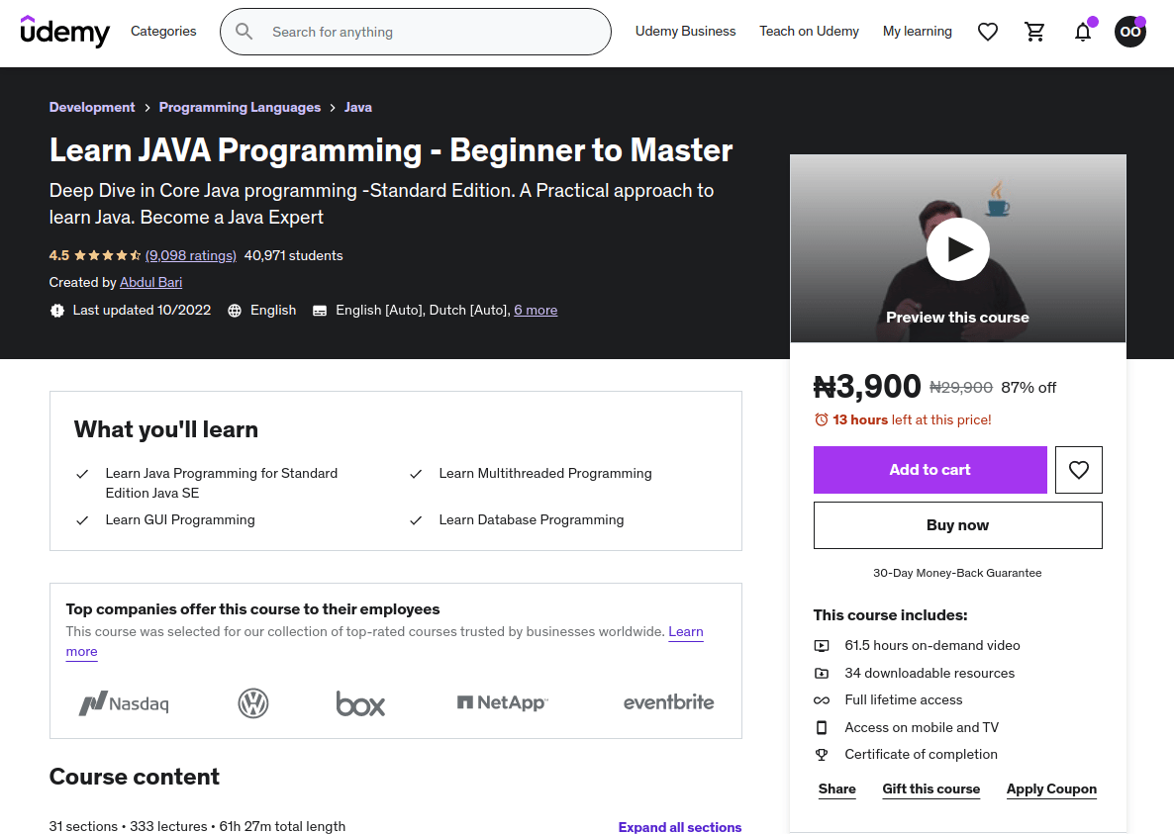Click the captions icon before subtitle languages
This screenshot has width=1174, height=834.
tap(320, 310)
